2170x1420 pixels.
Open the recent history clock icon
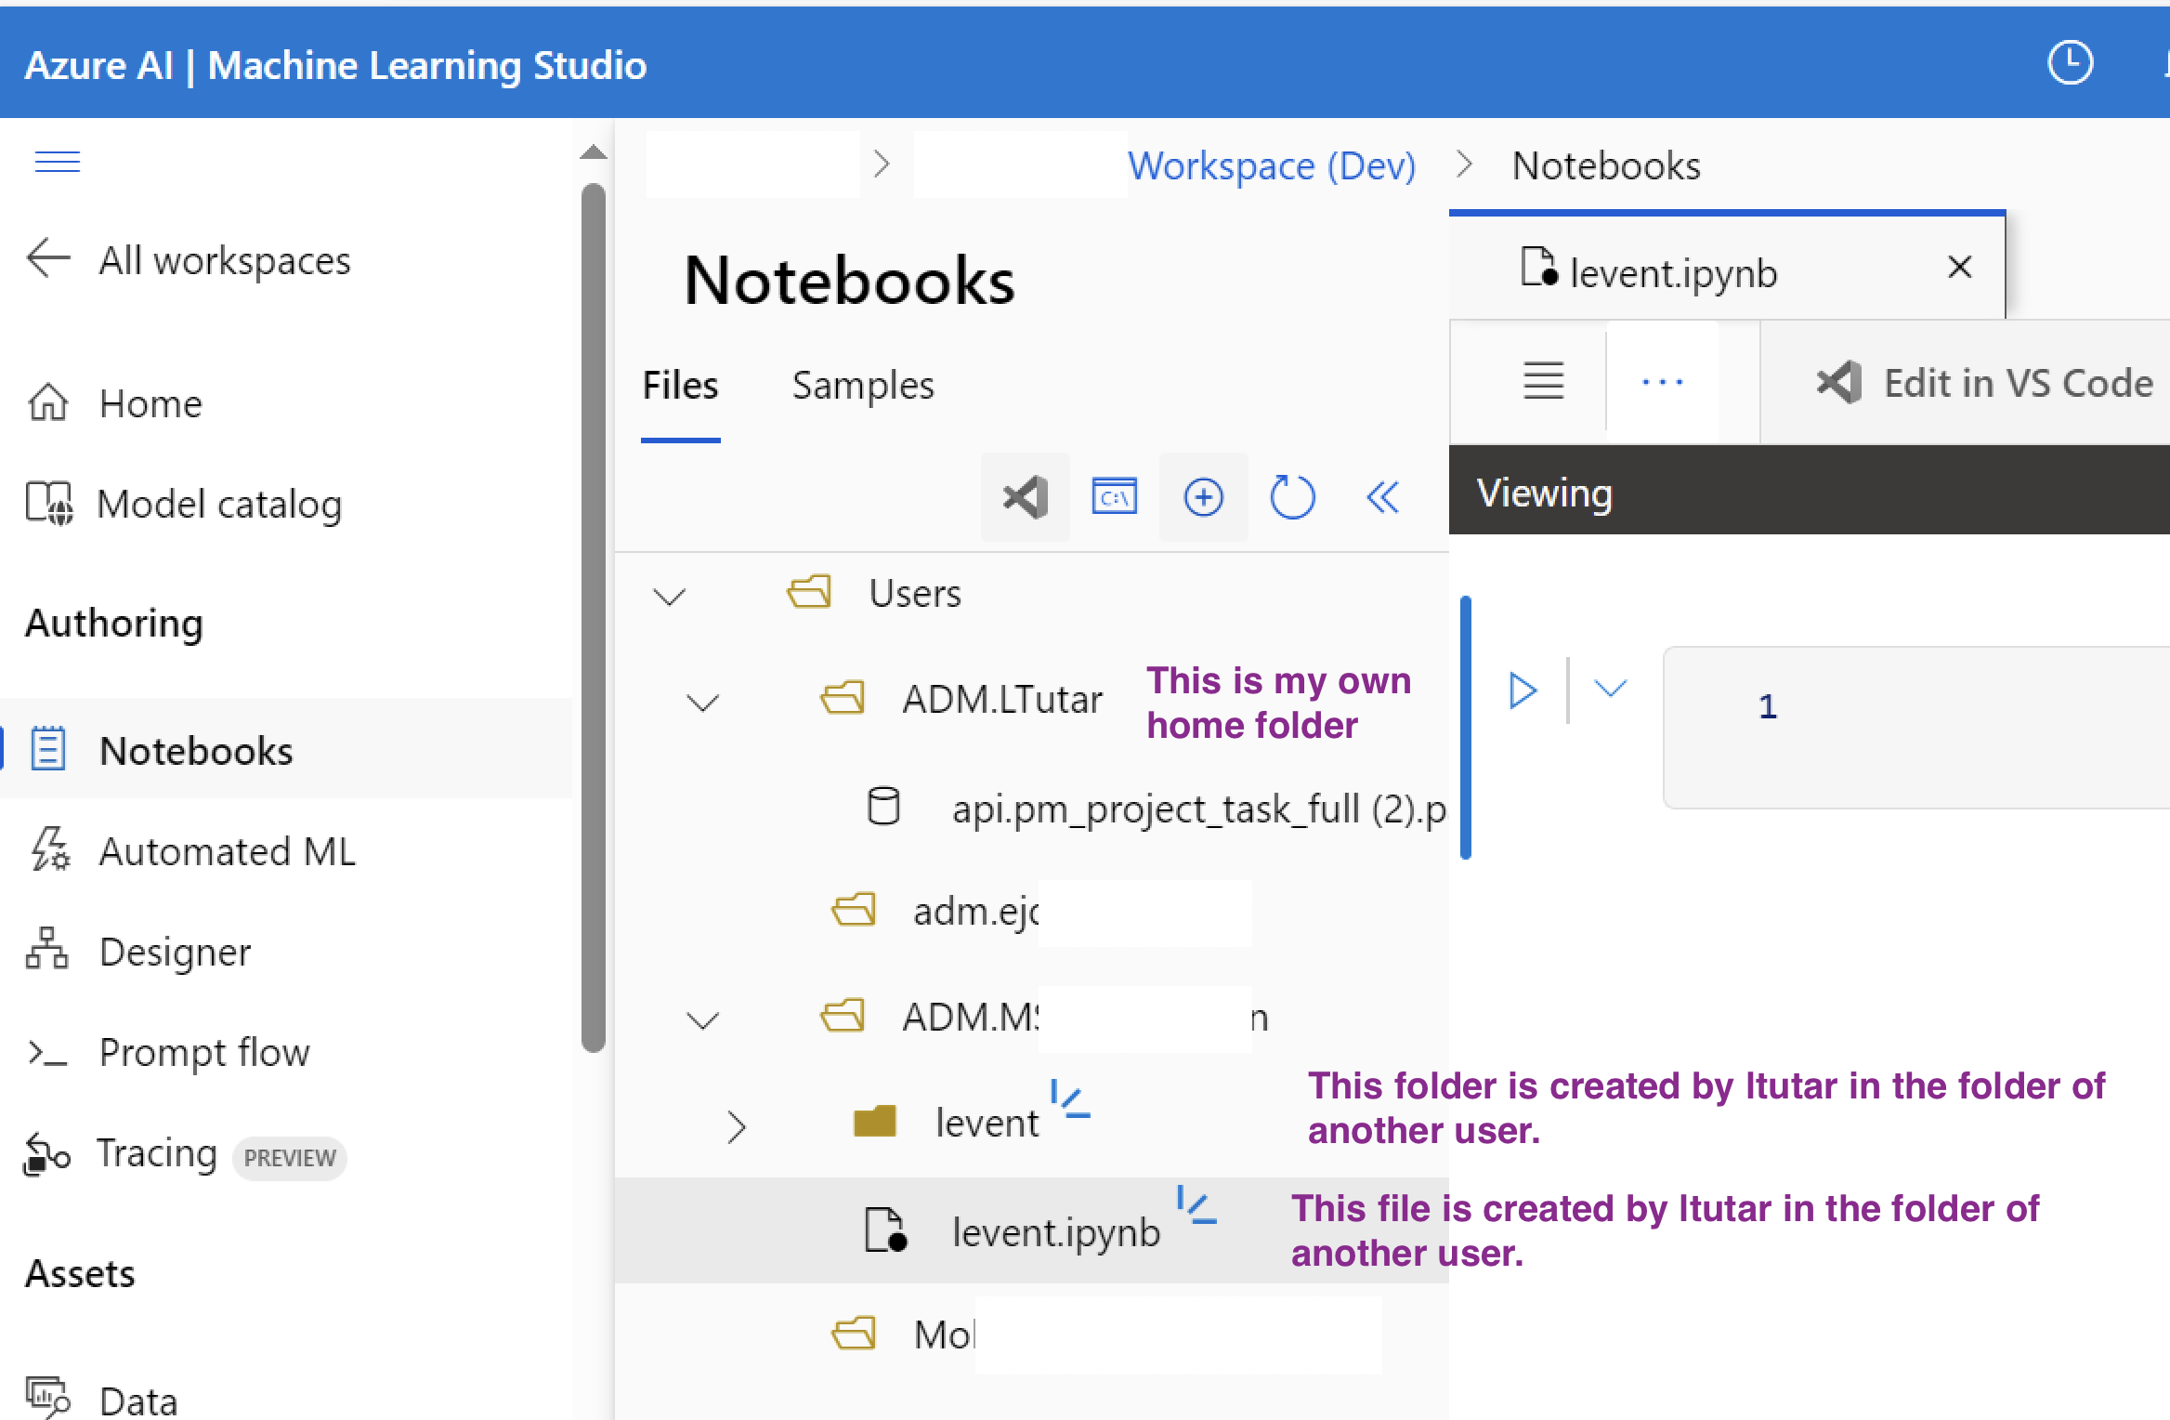click(2070, 63)
